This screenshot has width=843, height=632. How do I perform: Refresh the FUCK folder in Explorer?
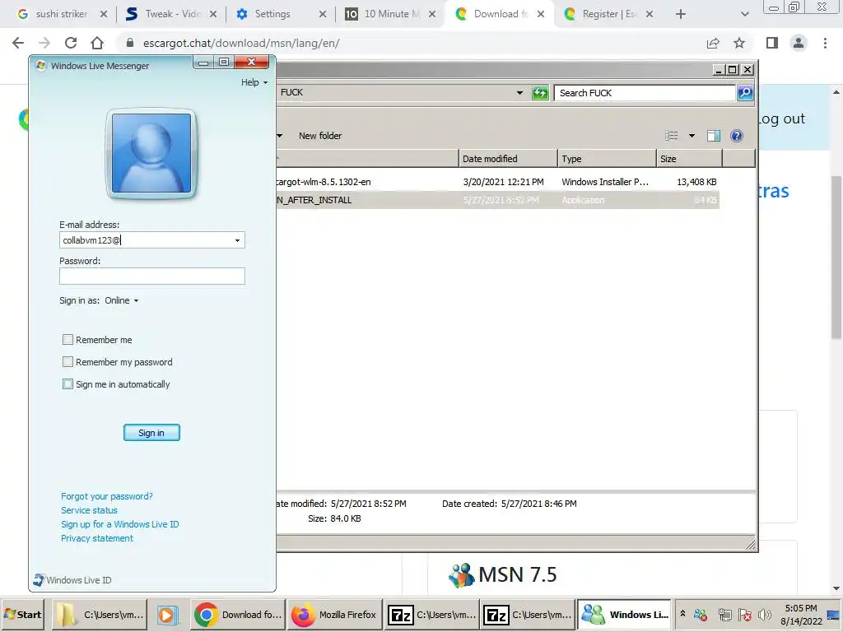click(x=540, y=93)
